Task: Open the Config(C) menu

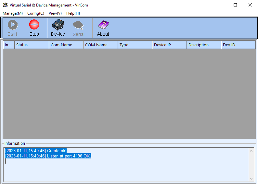Action: (36, 13)
